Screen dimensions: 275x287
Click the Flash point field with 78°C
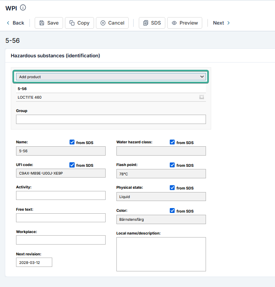coord(161,174)
